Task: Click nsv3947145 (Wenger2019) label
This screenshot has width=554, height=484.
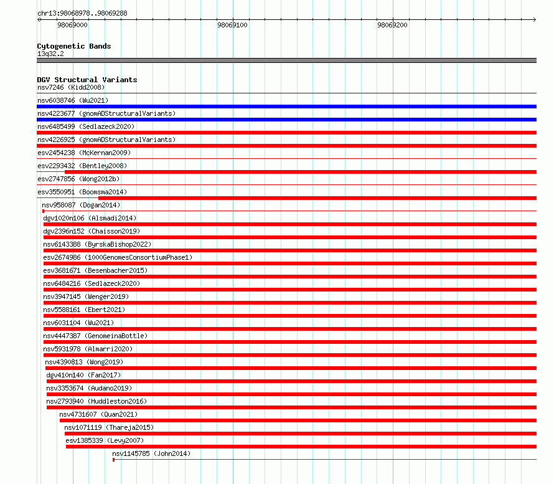Action: 86,297
